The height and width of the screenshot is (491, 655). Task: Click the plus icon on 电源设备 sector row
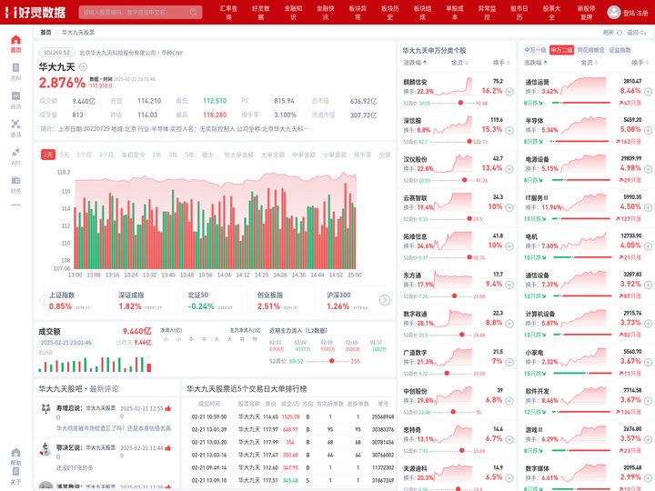click(x=648, y=169)
